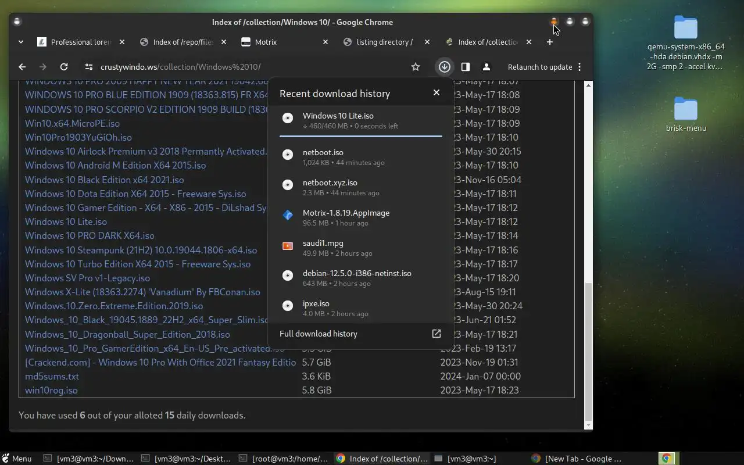
Task: Open Windows 10 Black Edition x64 2021.iso
Action: pos(104,180)
